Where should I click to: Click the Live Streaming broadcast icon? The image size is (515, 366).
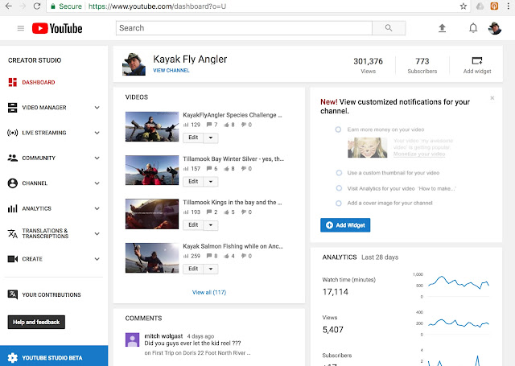point(13,133)
